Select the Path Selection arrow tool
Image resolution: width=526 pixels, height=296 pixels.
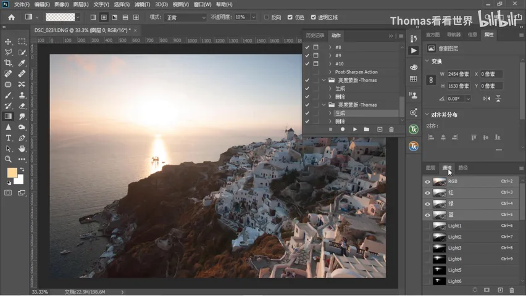click(x=8, y=148)
